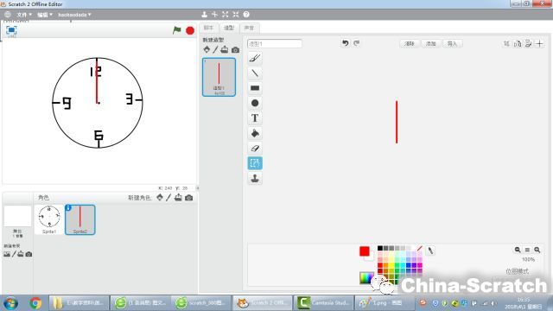Select Sprite1 clock face thumbnail
The image size is (553, 311).
tap(49, 219)
